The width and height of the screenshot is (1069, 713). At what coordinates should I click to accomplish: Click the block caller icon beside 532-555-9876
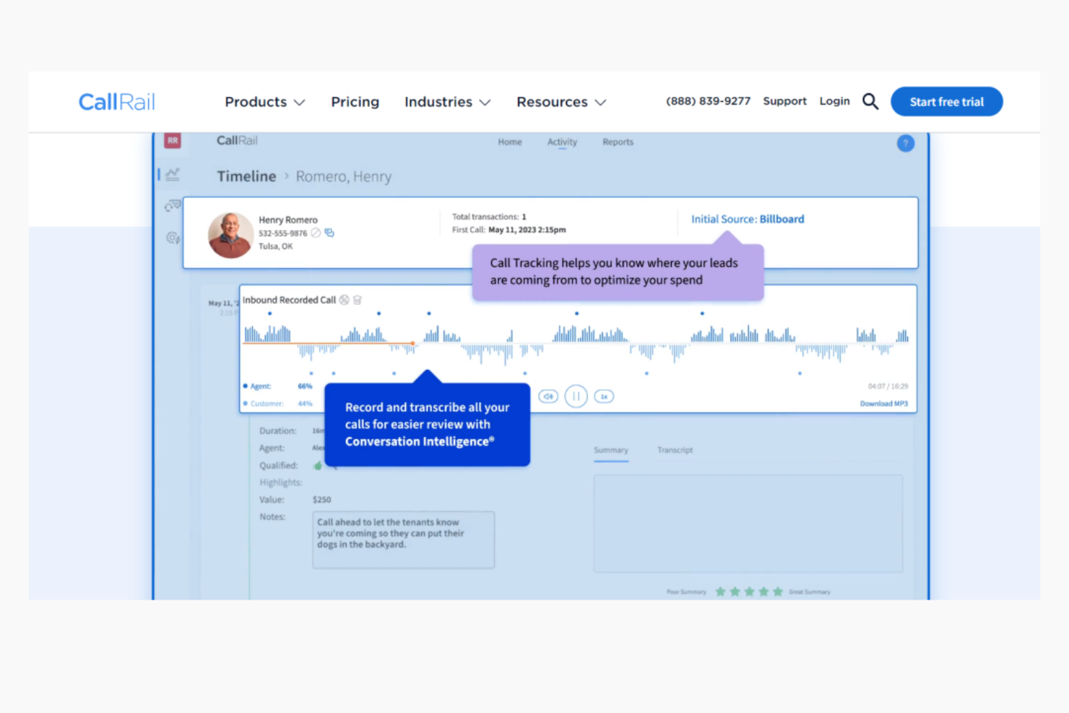(x=316, y=233)
